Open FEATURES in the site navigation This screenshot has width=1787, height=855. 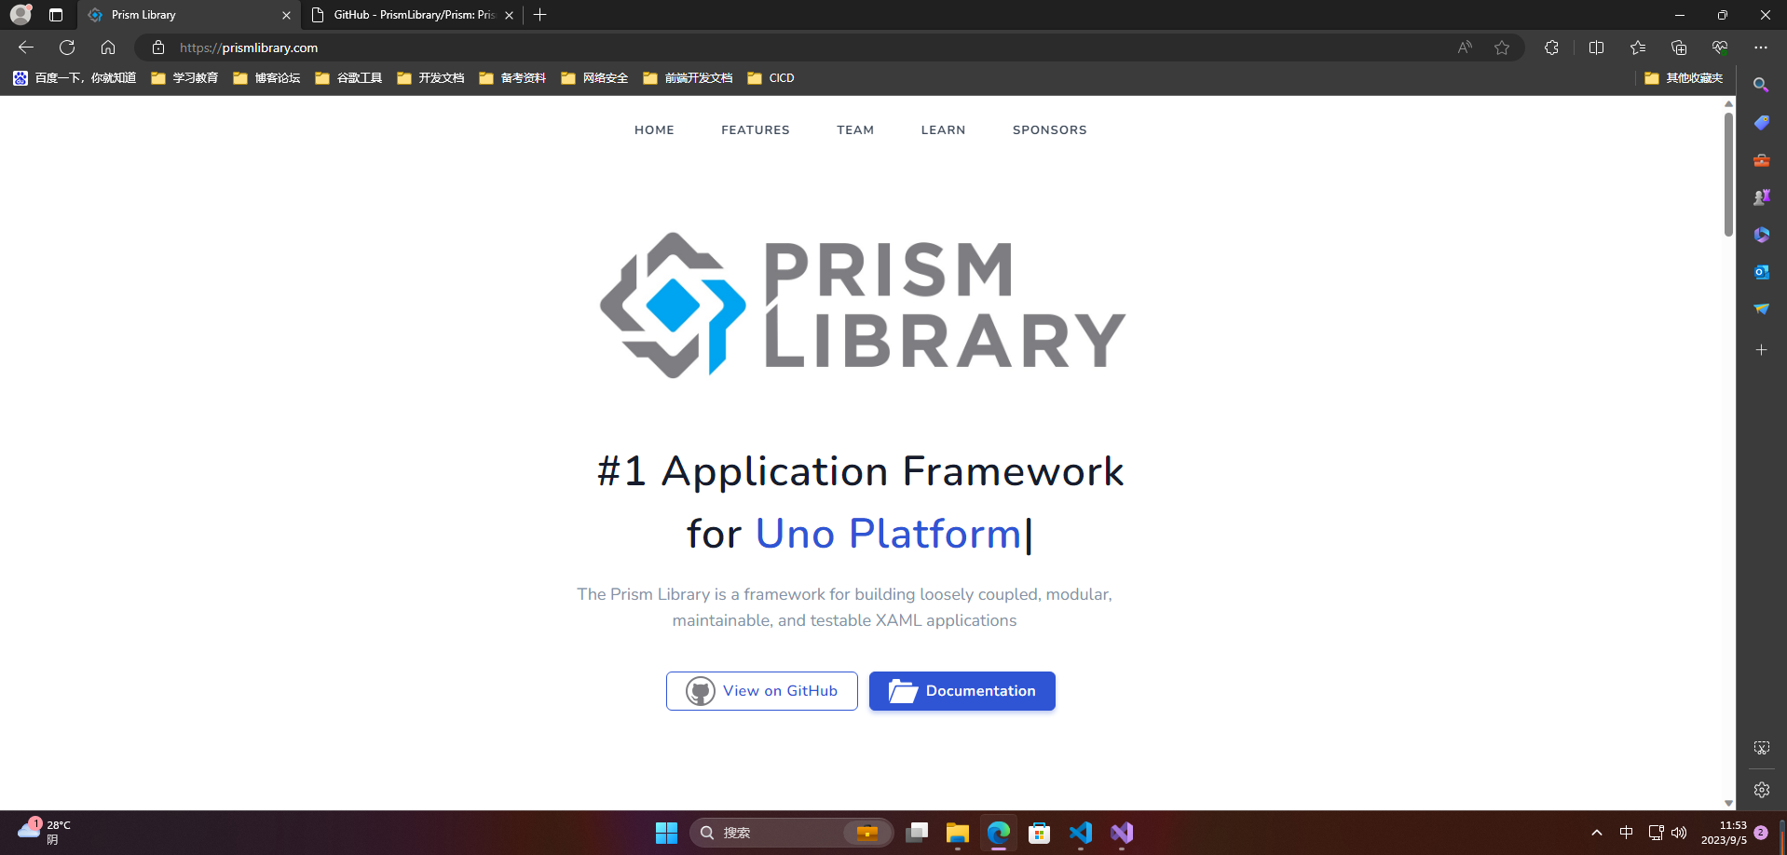pyautogui.click(x=756, y=130)
